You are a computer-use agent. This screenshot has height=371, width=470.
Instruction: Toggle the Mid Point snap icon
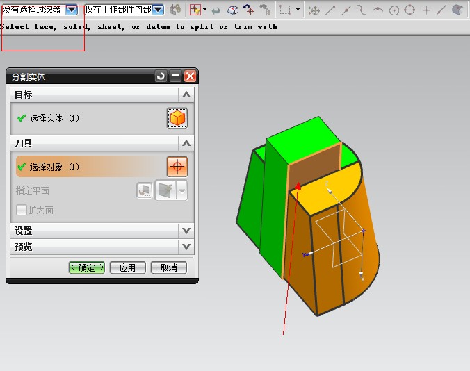pos(346,10)
